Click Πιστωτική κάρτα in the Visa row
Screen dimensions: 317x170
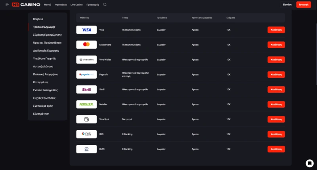tap(131, 30)
